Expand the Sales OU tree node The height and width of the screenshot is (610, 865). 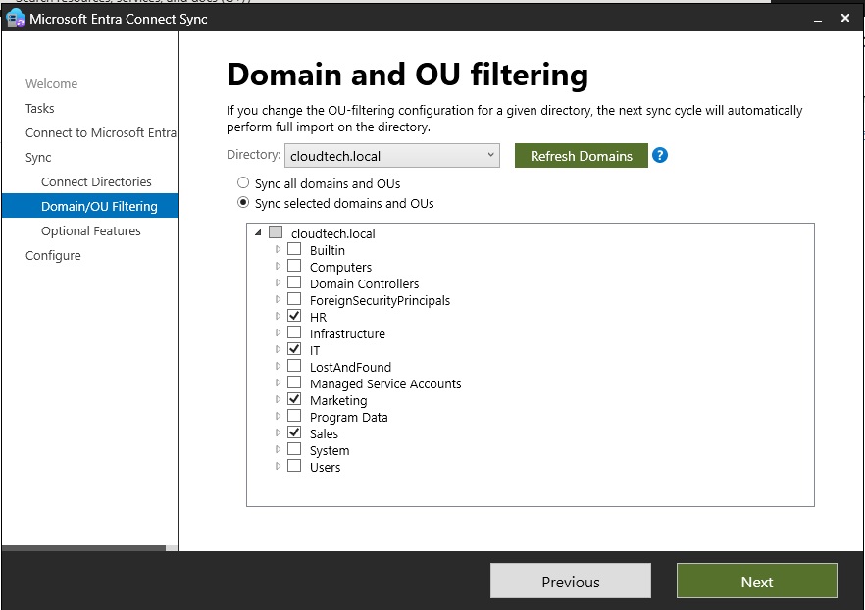pos(279,433)
